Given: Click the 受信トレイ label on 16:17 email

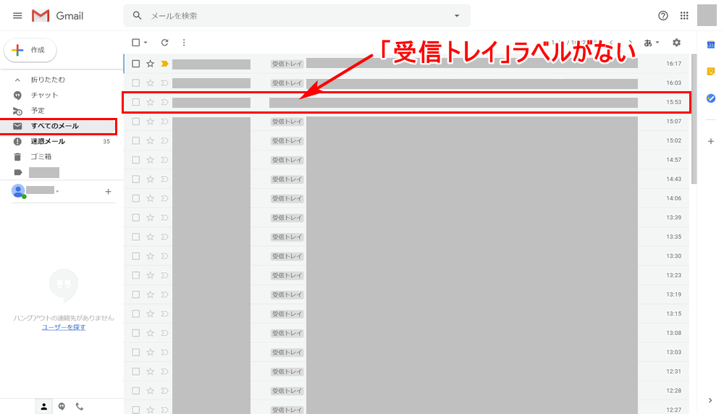Looking at the screenshot, I should tap(287, 64).
